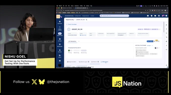The height and width of the screenshot is (95, 171).
Task: Remove the automation tag via its x
Action: click(x=158, y=29)
